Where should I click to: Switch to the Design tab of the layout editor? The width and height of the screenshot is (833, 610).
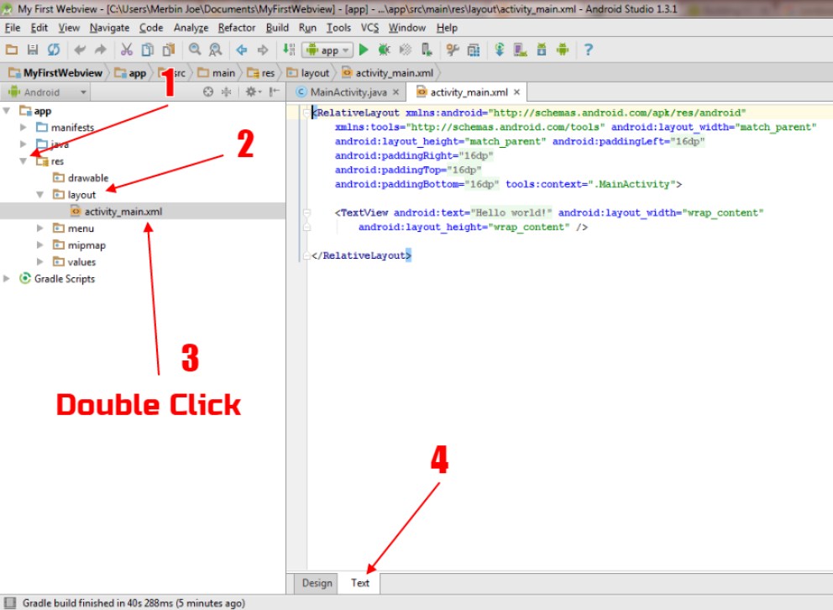316,582
